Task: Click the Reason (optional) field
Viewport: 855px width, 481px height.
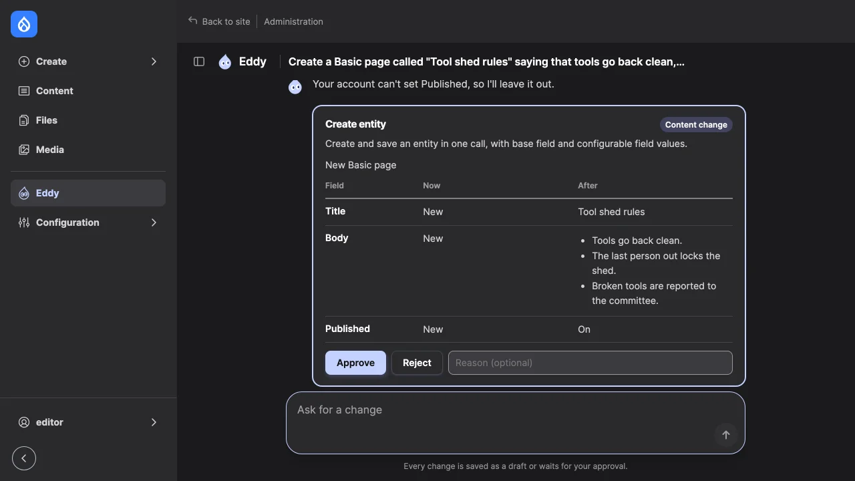Action: pos(590,363)
